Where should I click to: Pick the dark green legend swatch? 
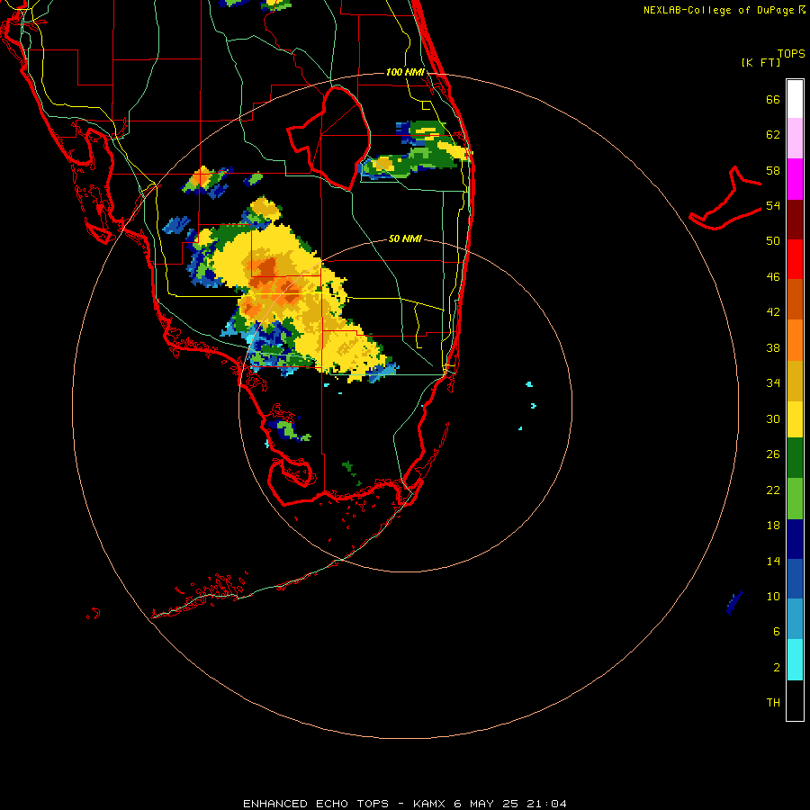(795, 458)
